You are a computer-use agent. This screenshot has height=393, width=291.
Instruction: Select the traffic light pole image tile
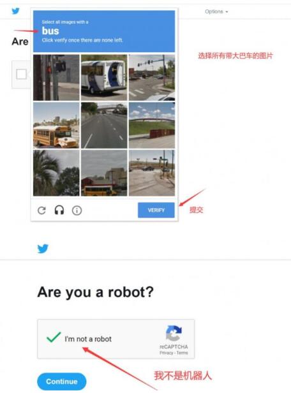(x=56, y=77)
